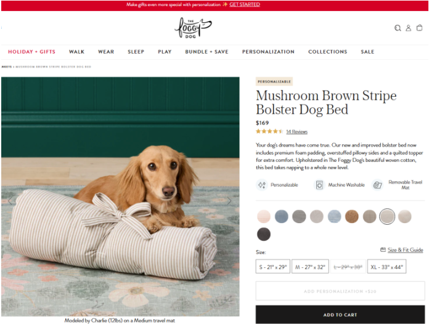Open the Holiday + Gifts menu

pyautogui.click(x=31, y=52)
